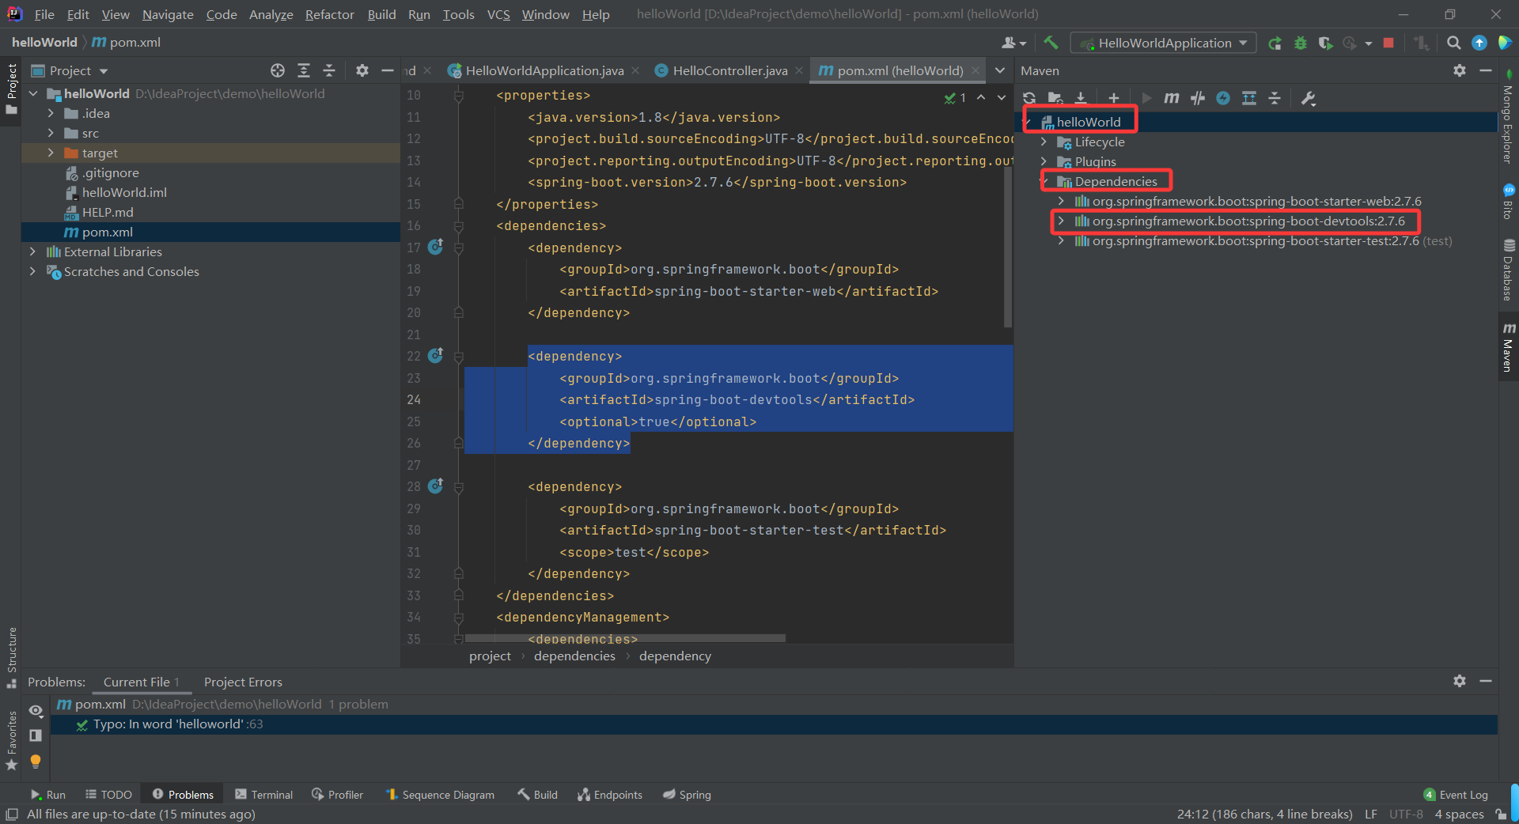
Task: Open the Navigate menu
Action: pyautogui.click(x=168, y=14)
